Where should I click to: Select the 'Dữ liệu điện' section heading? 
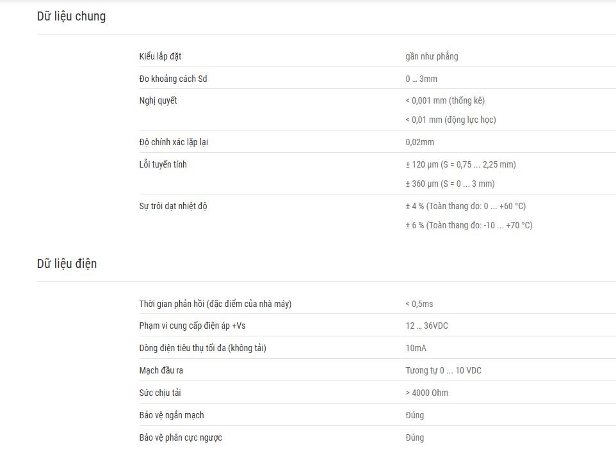pyautogui.click(x=67, y=263)
